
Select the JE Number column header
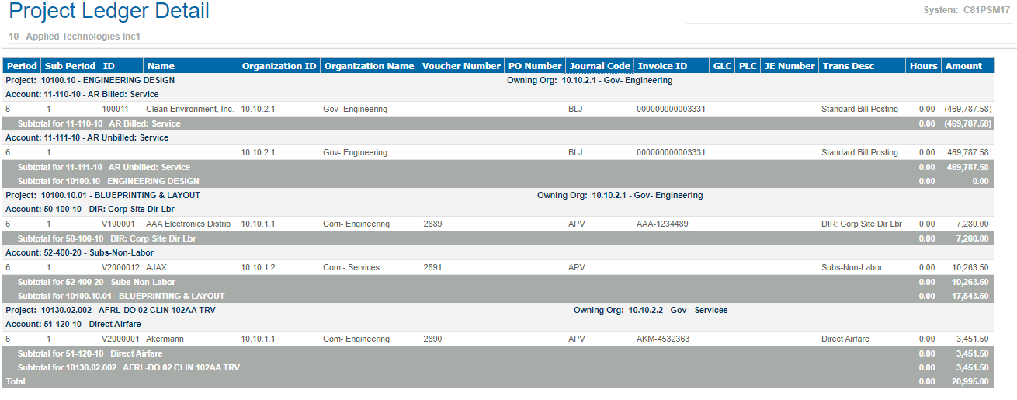coord(790,66)
